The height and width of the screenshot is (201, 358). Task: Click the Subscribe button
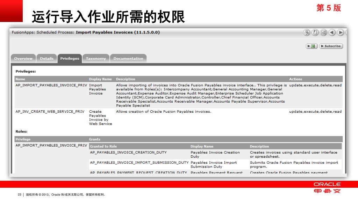point(331,46)
